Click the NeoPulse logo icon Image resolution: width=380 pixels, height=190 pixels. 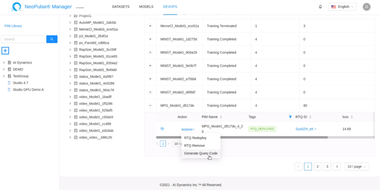[16, 7]
